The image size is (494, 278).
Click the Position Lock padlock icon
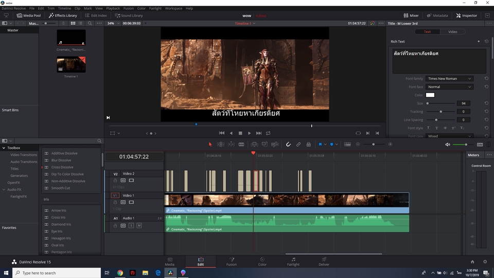(308, 144)
